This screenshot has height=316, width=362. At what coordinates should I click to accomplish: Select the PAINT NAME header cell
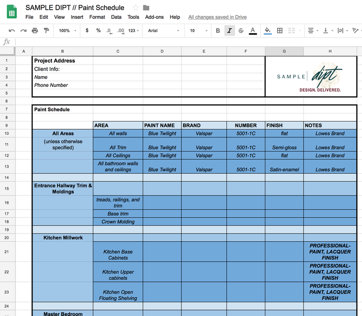point(162,125)
